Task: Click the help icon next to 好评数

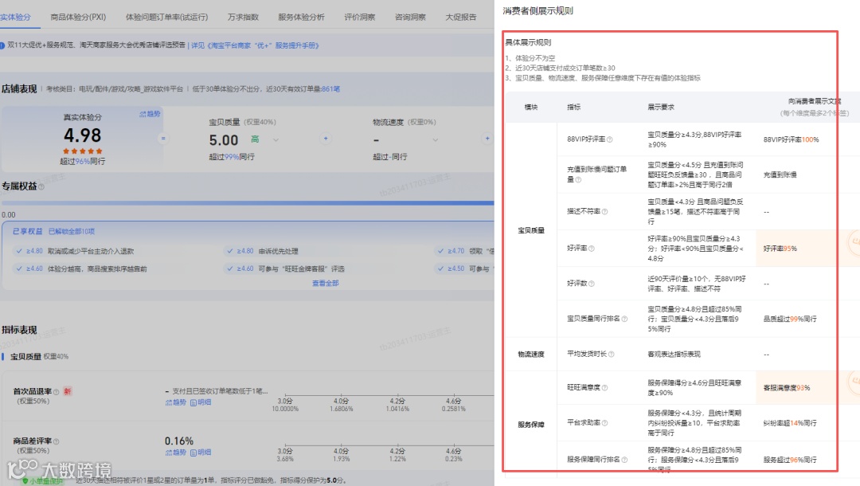Action: tap(591, 284)
